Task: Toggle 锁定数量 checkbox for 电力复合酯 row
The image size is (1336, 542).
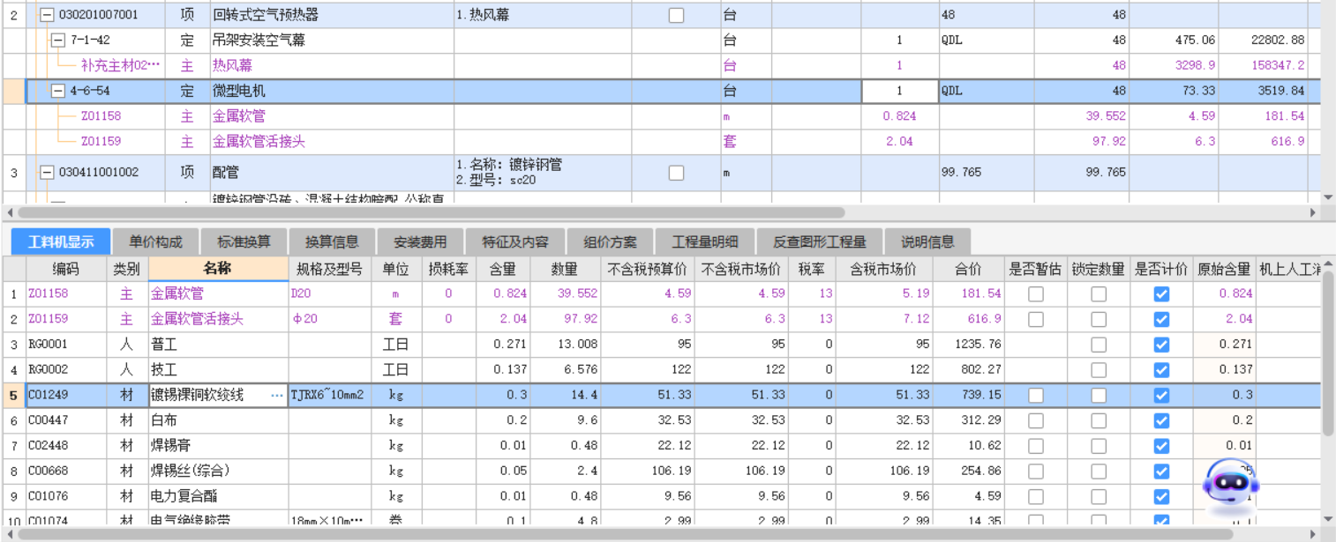Action: 1099,497
